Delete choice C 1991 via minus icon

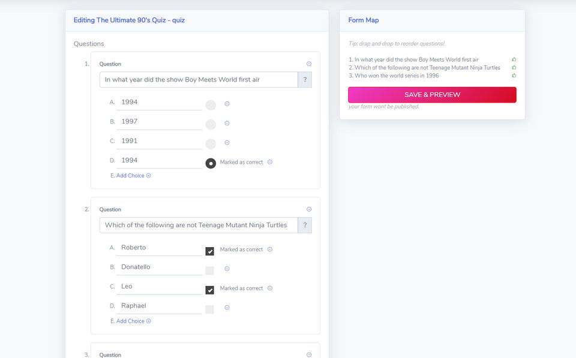click(227, 143)
